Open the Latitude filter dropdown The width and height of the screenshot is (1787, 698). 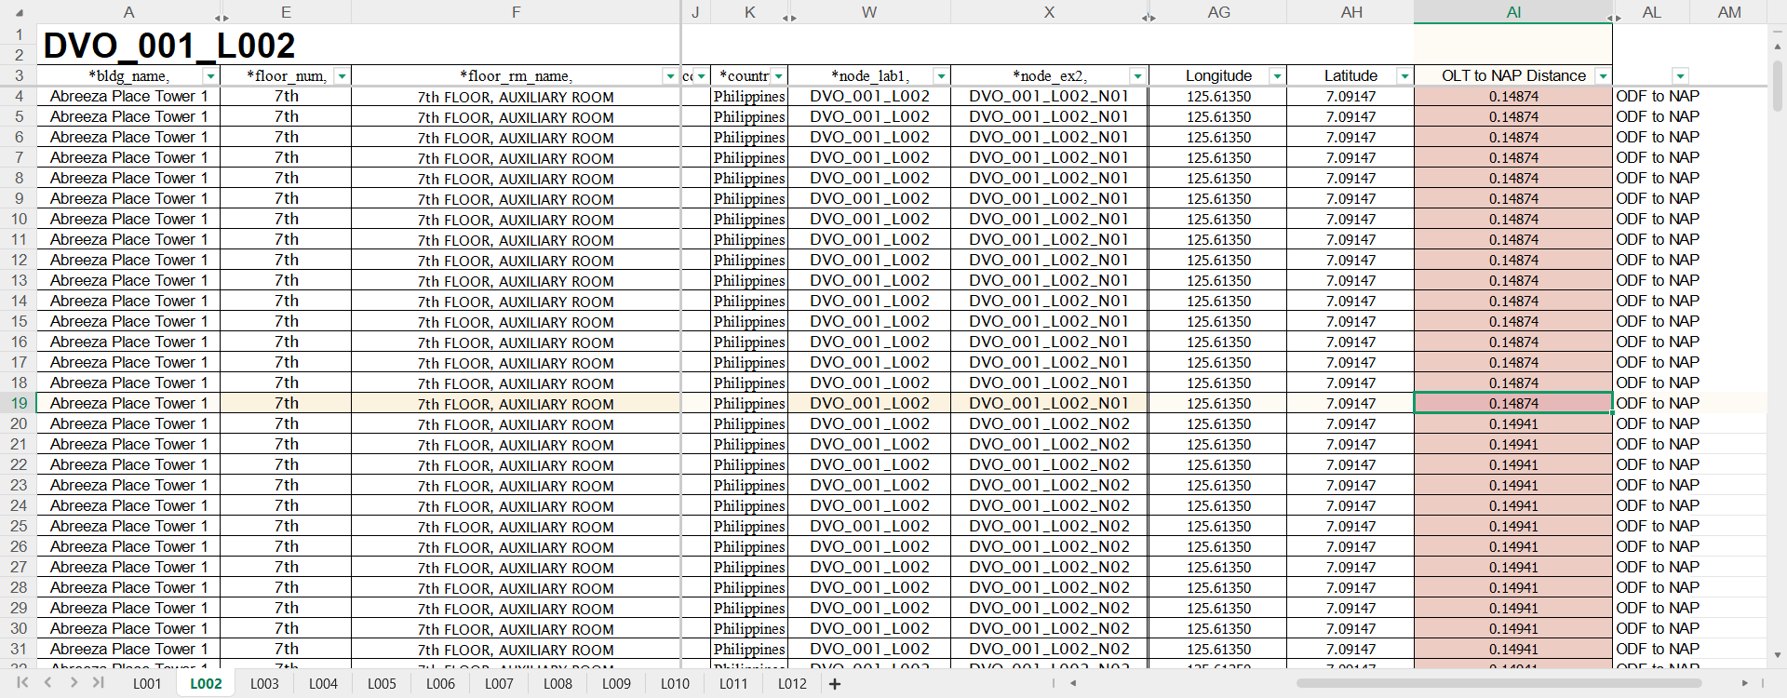pyautogui.click(x=1404, y=76)
